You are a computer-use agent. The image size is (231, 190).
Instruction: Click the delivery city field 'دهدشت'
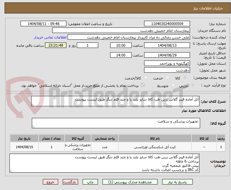167,70
